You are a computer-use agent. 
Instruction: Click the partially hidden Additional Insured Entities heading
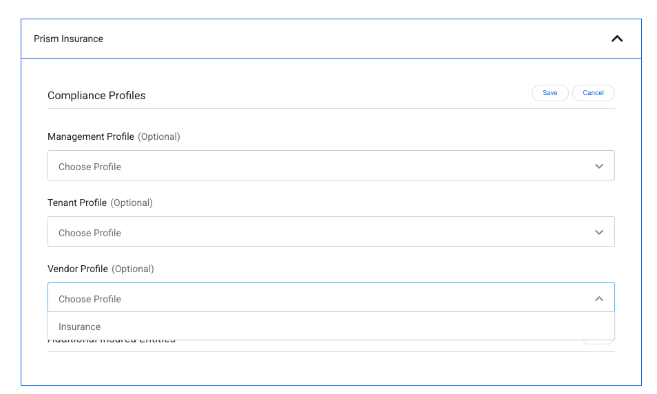tap(112, 342)
